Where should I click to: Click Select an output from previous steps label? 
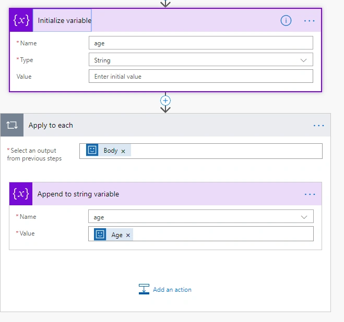click(x=34, y=154)
